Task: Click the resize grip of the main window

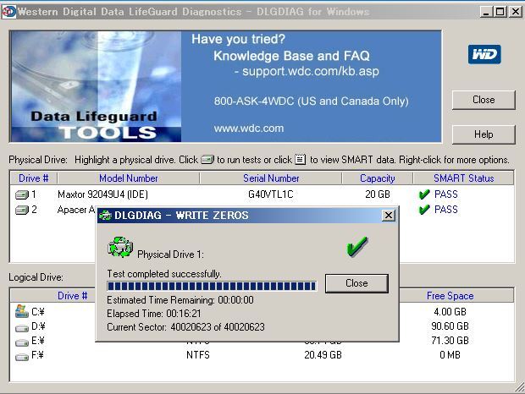Action: pos(519,388)
